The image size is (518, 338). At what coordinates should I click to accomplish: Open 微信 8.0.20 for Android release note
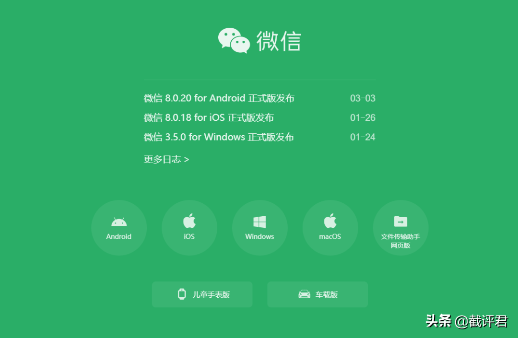click(219, 98)
